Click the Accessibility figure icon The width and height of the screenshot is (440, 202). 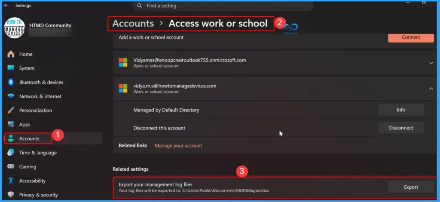pyautogui.click(x=11, y=181)
